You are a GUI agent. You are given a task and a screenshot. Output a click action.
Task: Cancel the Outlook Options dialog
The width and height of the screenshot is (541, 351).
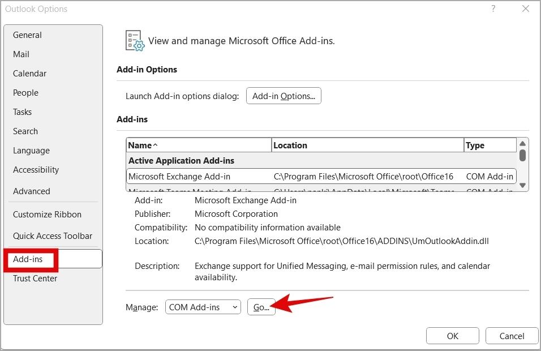[x=512, y=336]
